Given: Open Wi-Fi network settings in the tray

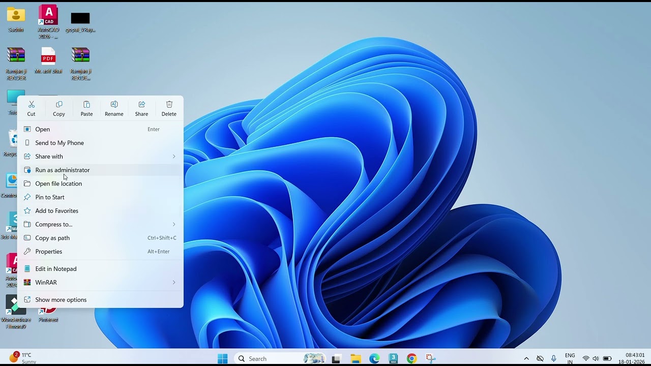Looking at the screenshot, I should coord(586,359).
